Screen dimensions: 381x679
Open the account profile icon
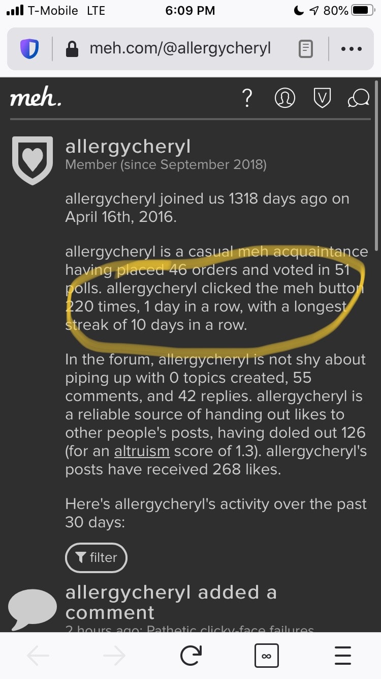tap(284, 98)
